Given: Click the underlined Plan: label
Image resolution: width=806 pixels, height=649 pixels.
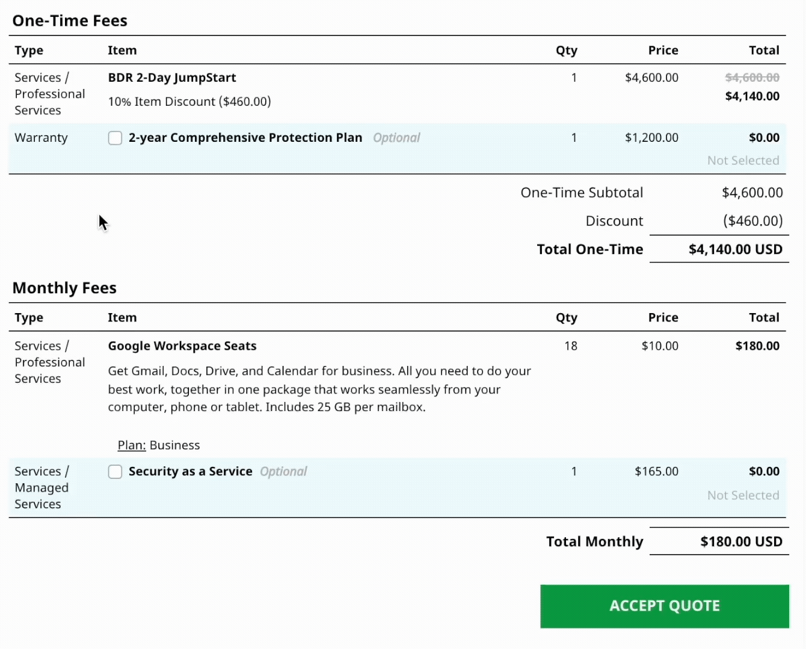Looking at the screenshot, I should pos(131,445).
